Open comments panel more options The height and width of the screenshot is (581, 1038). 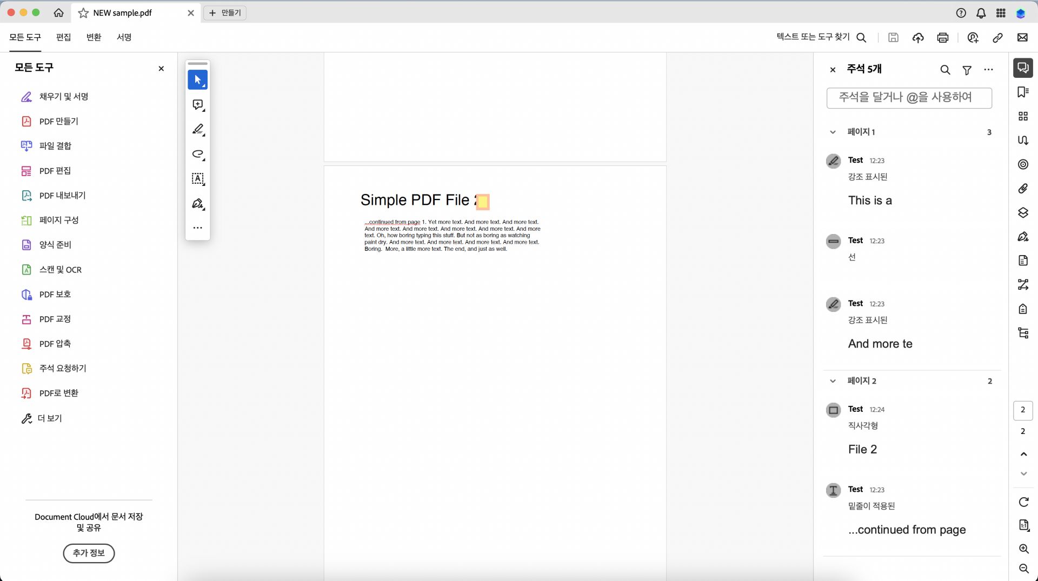989,70
